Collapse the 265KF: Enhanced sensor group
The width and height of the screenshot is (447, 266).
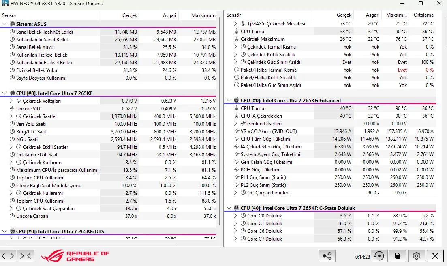coord(229,100)
